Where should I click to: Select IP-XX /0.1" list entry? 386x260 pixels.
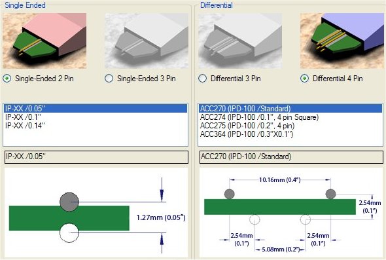[x=96, y=117]
